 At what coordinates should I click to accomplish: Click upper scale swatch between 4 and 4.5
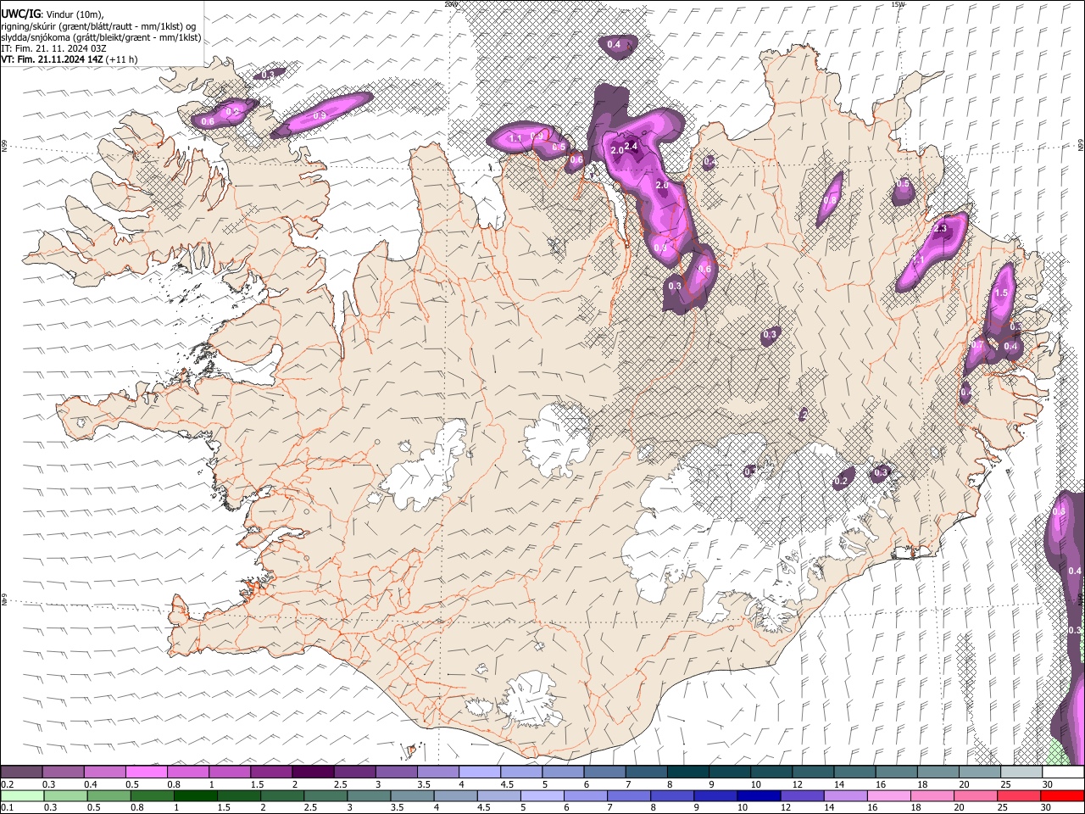pyautogui.click(x=480, y=772)
